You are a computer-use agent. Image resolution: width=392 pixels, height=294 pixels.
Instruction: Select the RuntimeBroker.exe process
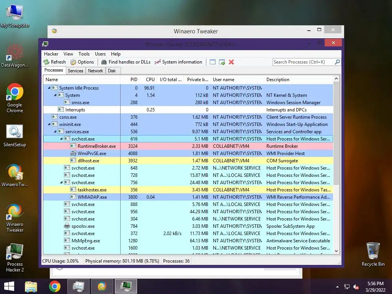tap(188, 146)
